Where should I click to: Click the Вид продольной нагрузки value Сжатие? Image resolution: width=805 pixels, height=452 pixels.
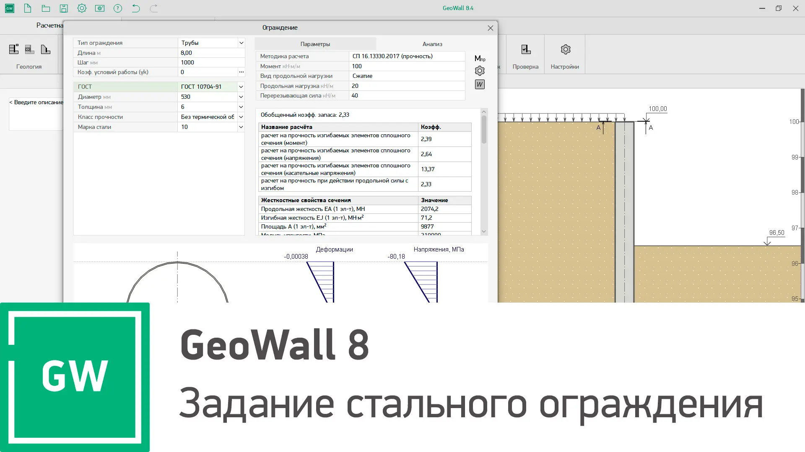coord(407,76)
